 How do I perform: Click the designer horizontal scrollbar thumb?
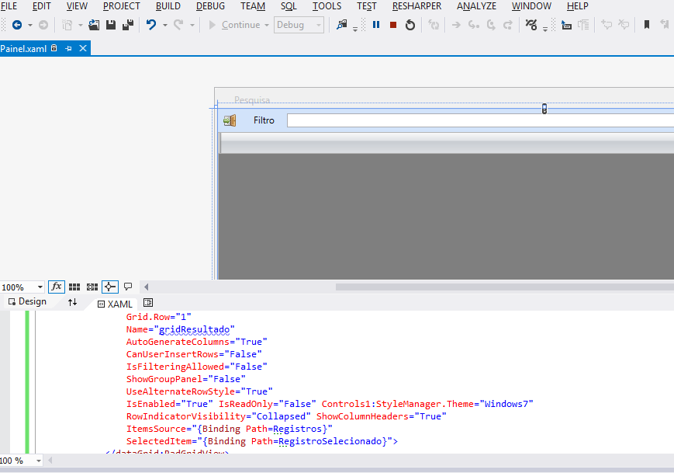pos(505,287)
